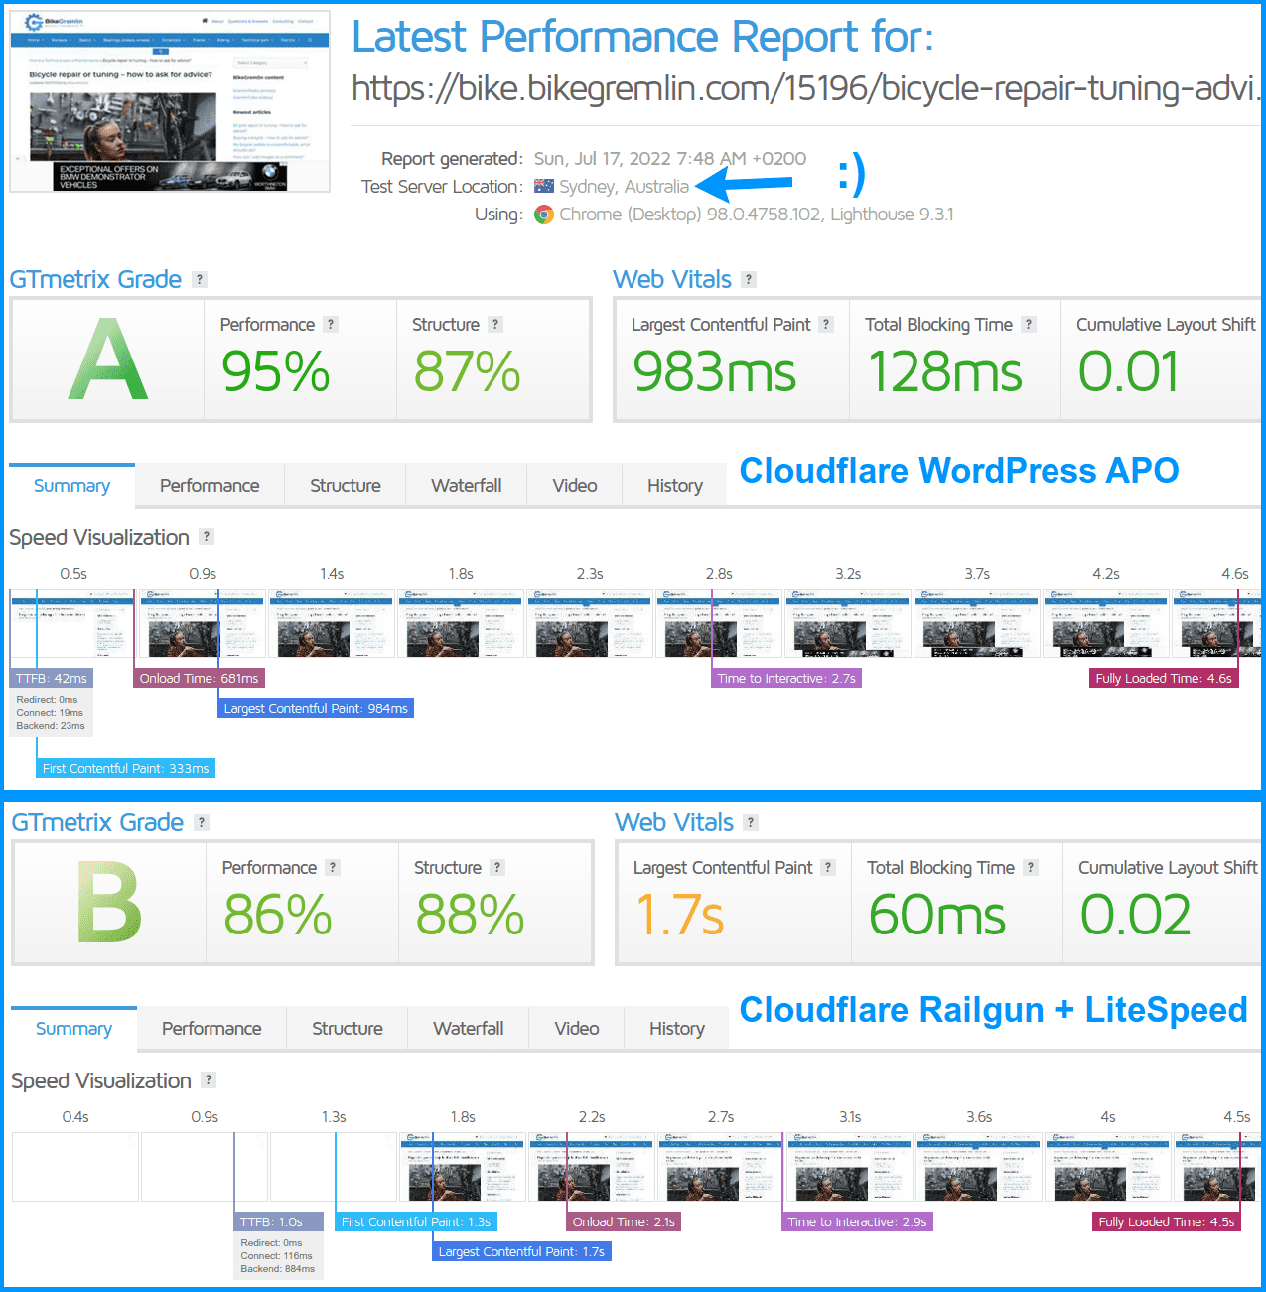Click the TTFB: 1.0s marker
Image resolution: width=1266 pixels, height=1292 pixels.
click(x=279, y=1222)
